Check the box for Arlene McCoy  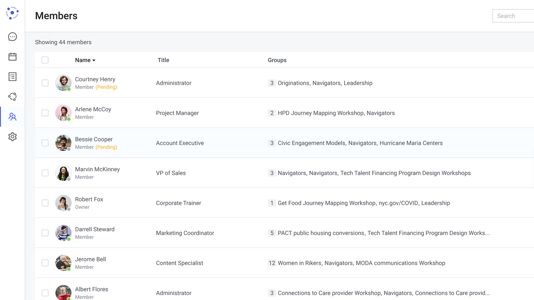(x=45, y=113)
